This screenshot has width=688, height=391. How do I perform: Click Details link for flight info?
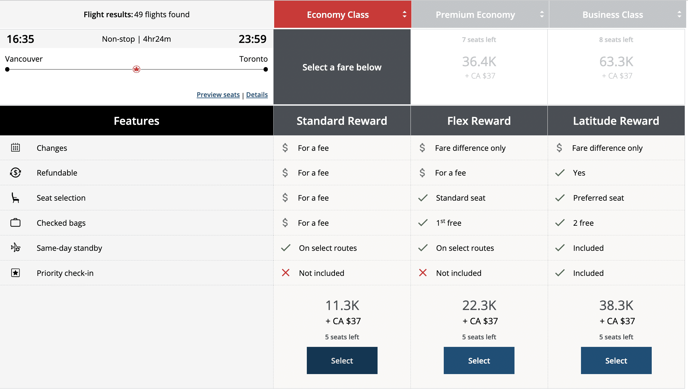[257, 95]
